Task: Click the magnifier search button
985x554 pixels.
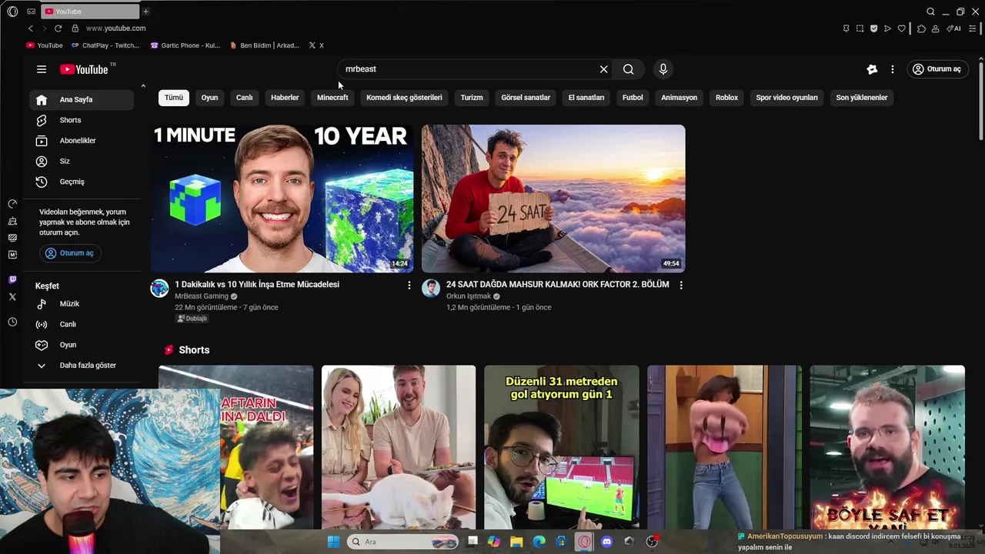Action: pos(629,69)
